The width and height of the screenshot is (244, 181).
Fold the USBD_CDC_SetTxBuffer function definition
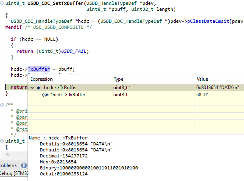pyautogui.click(x=3, y=4)
